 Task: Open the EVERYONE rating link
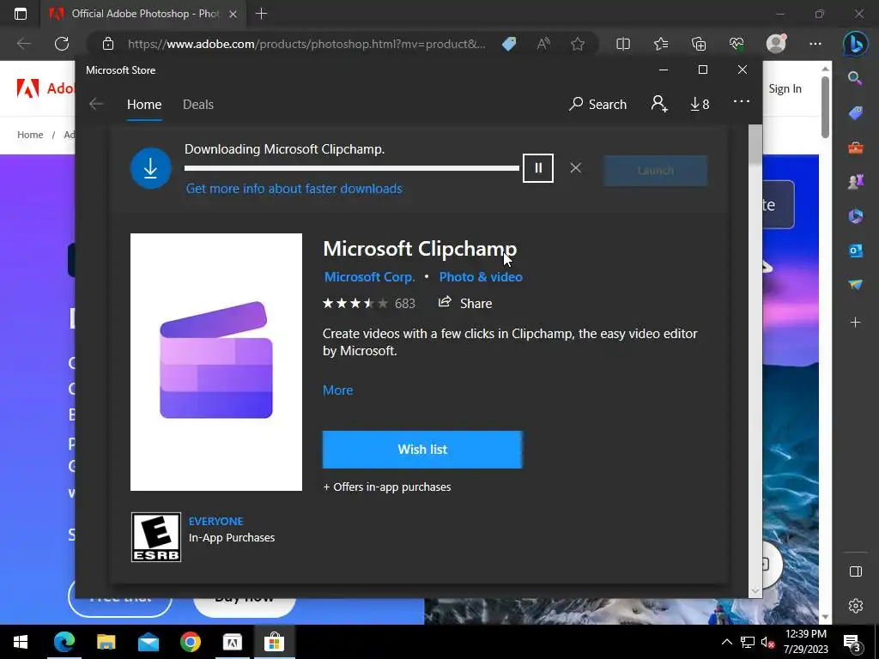point(215,521)
